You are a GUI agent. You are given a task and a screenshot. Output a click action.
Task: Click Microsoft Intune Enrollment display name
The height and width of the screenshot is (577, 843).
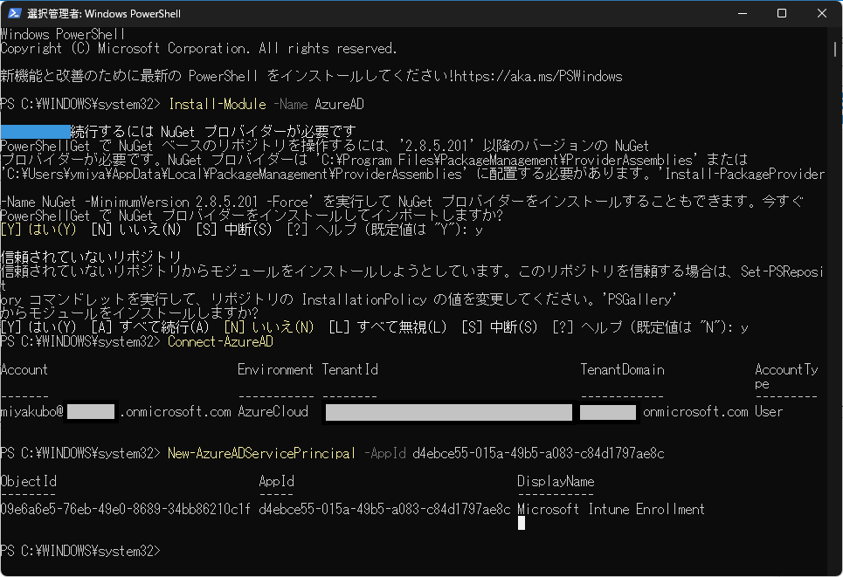(611, 509)
